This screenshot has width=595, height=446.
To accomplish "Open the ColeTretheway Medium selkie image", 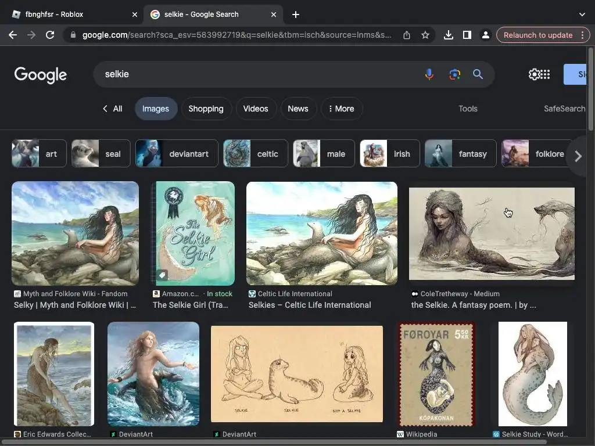I will point(492,233).
